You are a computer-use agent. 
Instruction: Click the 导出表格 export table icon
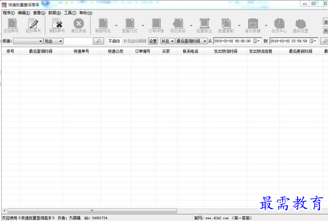pyautogui.click(x=178, y=24)
